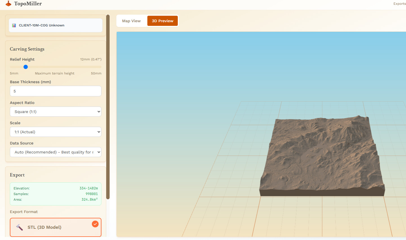Focus the Base Thickness input field
The image size is (406, 240).
click(x=56, y=91)
